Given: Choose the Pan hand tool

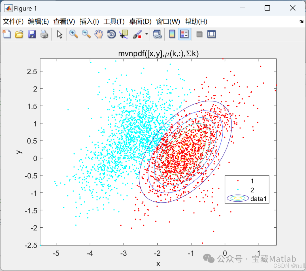Looking at the screenshot, I should point(99,34).
